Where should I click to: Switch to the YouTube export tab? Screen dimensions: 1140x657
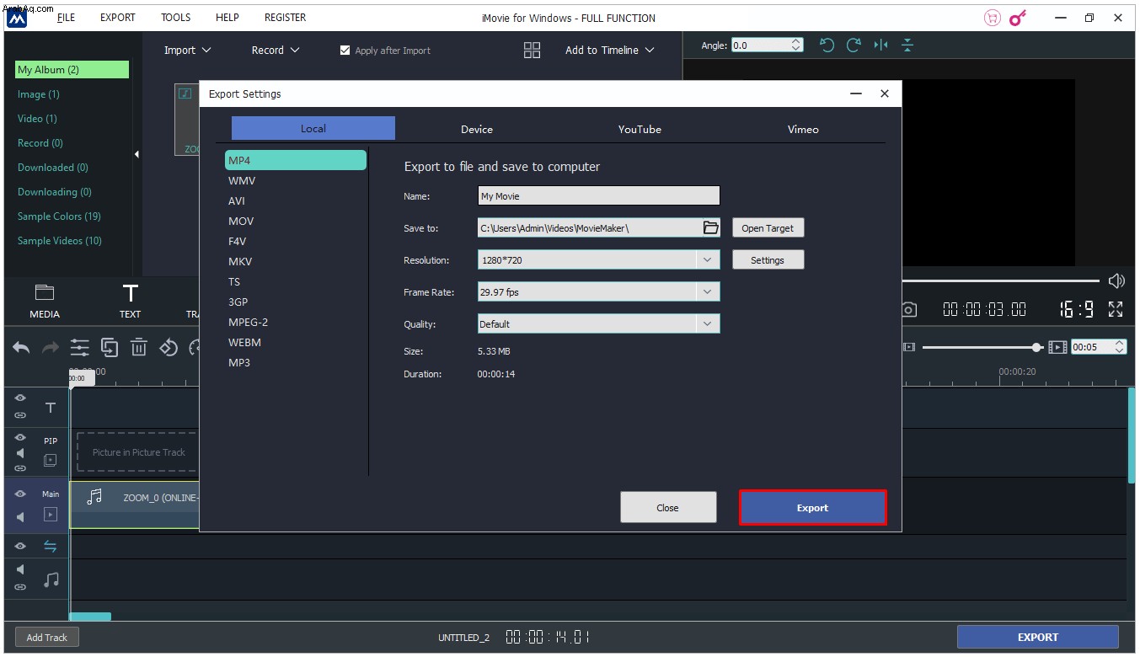pos(640,129)
